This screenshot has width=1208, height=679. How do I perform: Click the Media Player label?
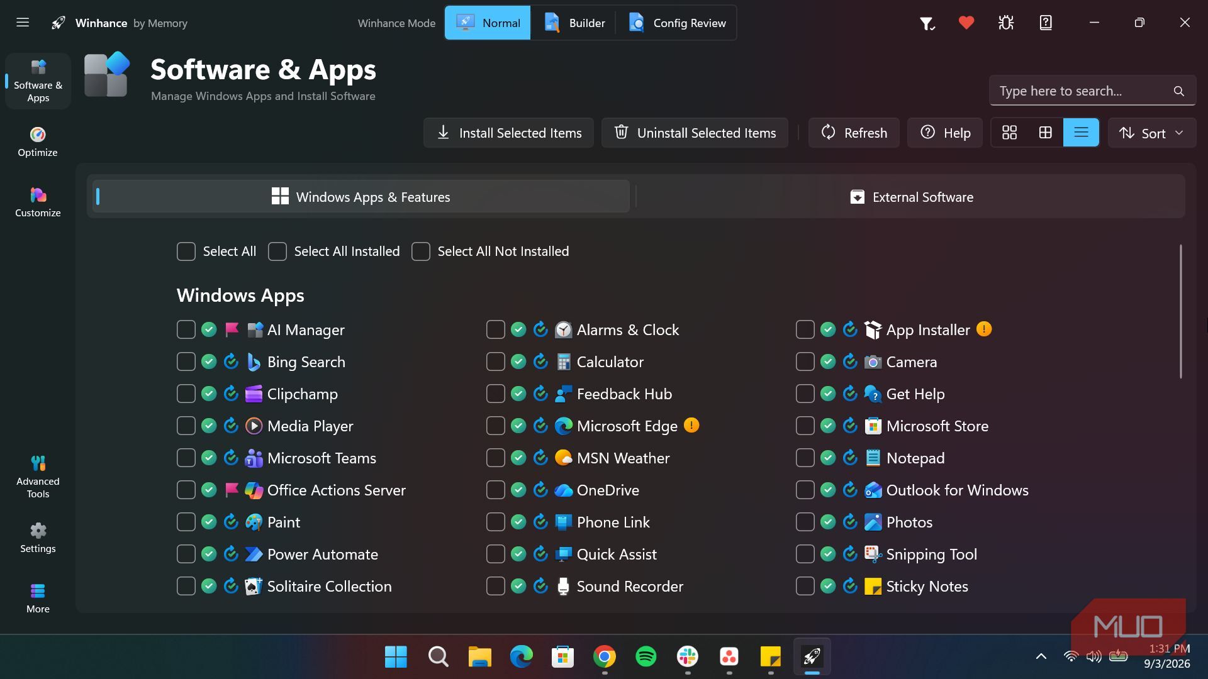point(310,426)
